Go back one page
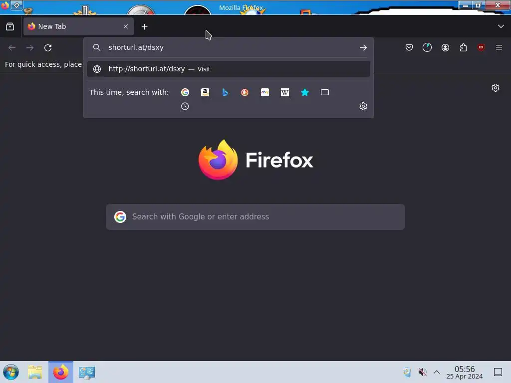 (x=12, y=48)
